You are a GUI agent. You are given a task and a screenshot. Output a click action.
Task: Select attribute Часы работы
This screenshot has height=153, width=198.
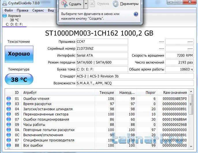[34, 125]
